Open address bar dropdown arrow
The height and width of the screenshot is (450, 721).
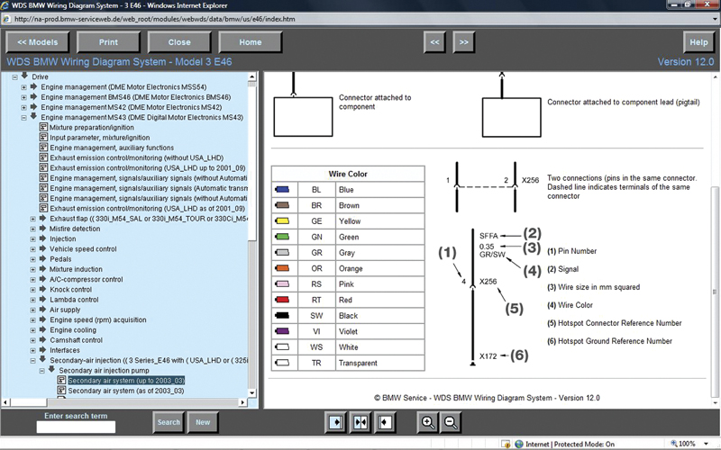(716, 19)
